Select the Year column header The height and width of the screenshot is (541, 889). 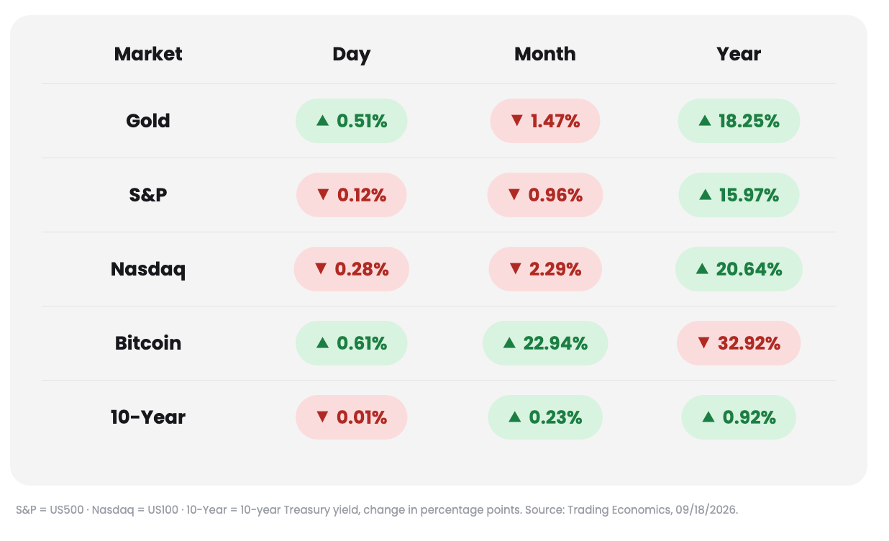click(x=739, y=54)
